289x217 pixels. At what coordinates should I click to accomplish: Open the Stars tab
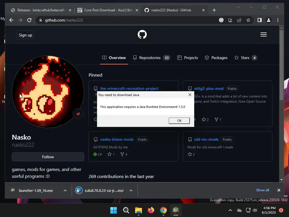point(246,58)
